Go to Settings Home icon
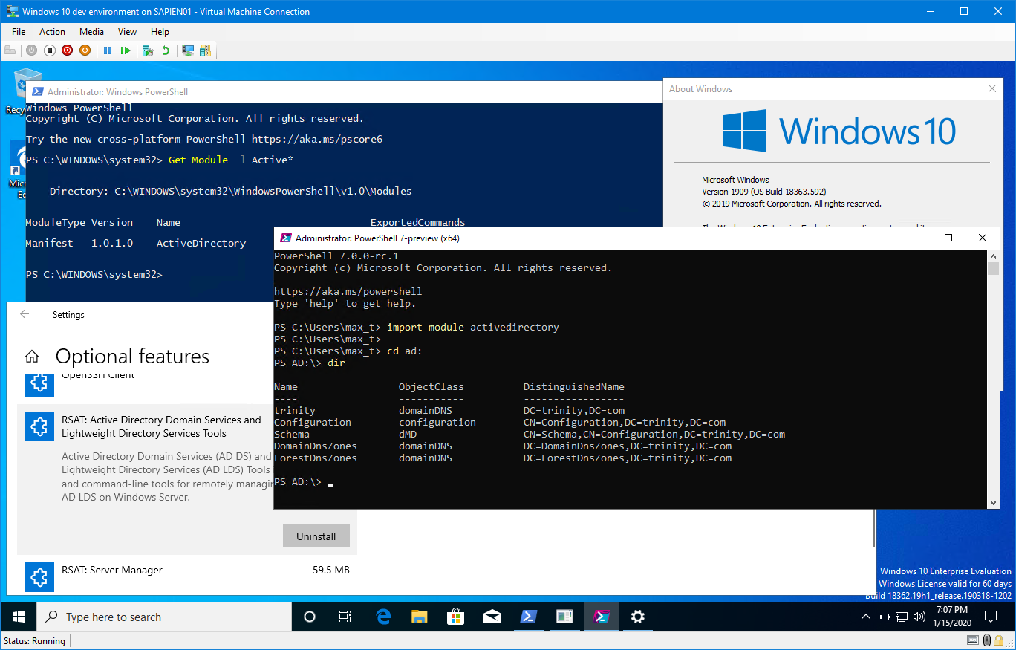This screenshot has height=650, width=1016. coord(31,357)
